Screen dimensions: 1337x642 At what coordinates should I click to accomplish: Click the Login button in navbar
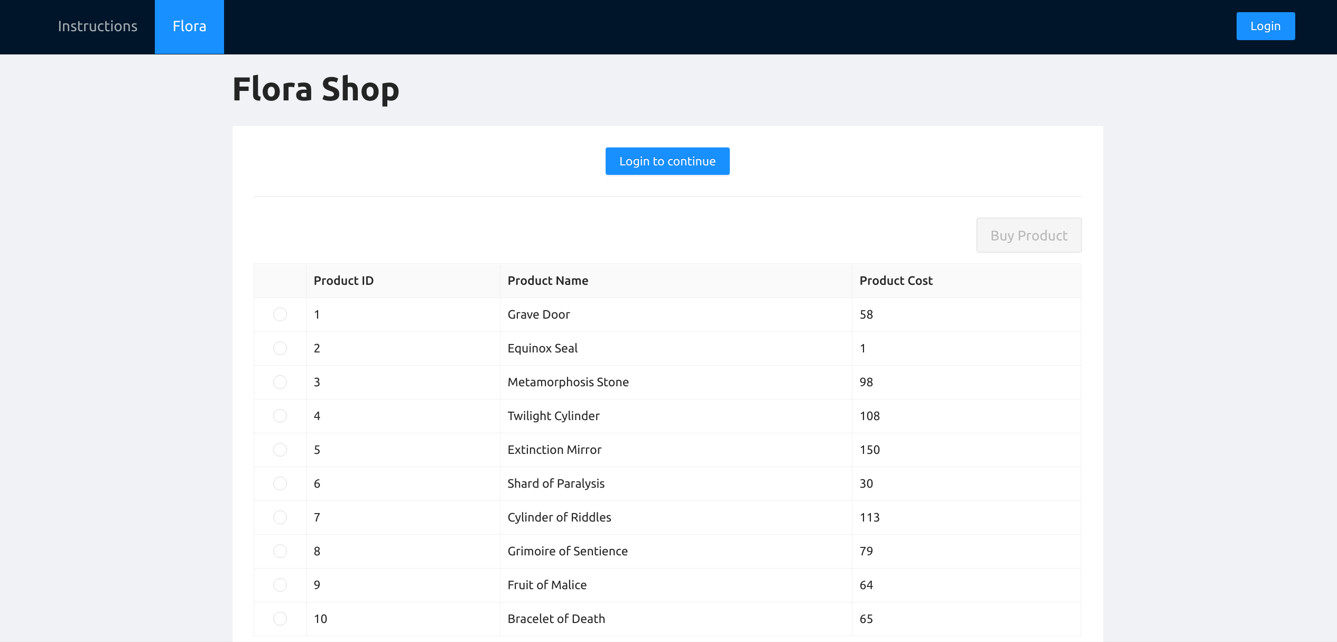click(1265, 26)
